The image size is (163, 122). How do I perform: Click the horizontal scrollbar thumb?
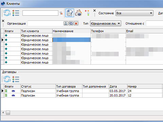click(x=8, y=113)
